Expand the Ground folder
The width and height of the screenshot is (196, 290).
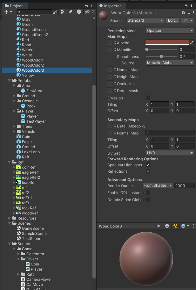[x=14, y=96]
